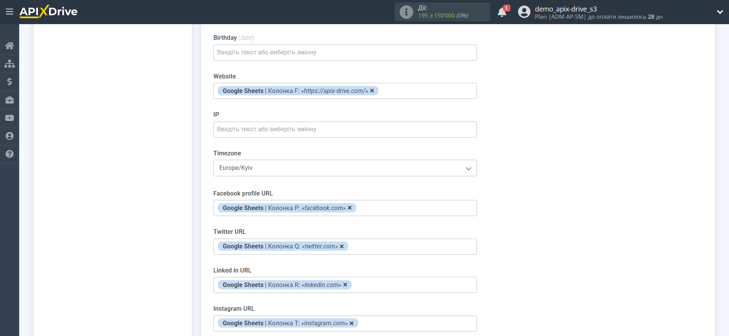This screenshot has height=336, width=729.
Task: Remove the Facebook profile URL variable tag
Action: (x=350, y=208)
